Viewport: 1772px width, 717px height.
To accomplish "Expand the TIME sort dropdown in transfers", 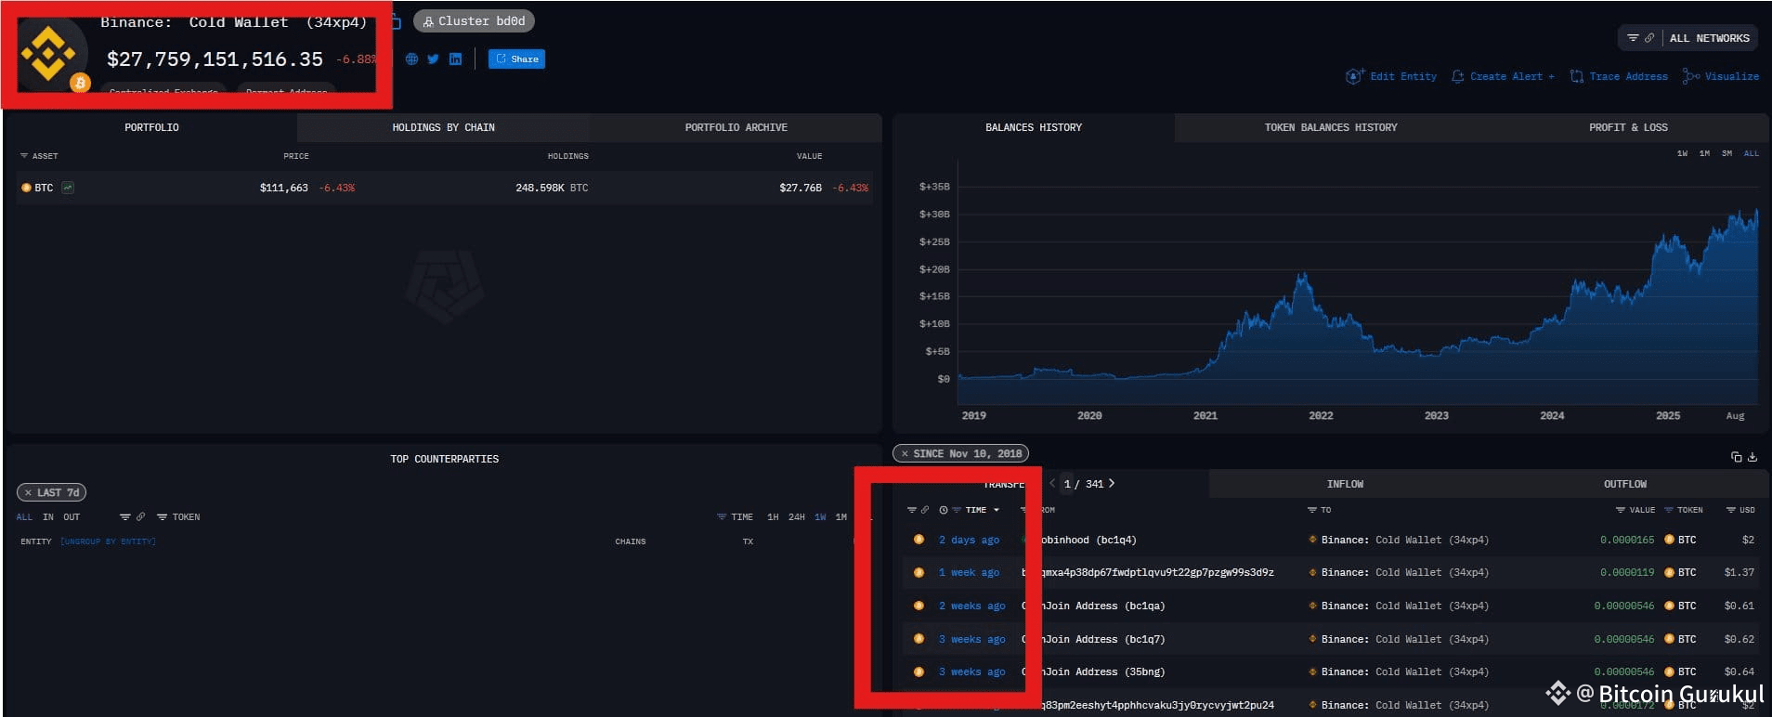I will [x=981, y=510].
